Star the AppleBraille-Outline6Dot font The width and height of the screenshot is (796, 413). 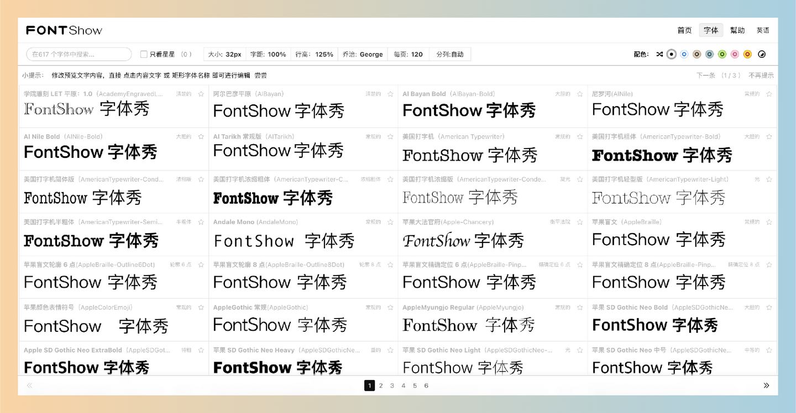201,264
